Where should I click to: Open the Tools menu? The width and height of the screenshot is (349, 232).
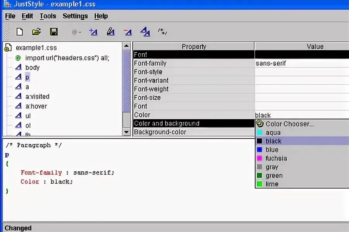48,16
